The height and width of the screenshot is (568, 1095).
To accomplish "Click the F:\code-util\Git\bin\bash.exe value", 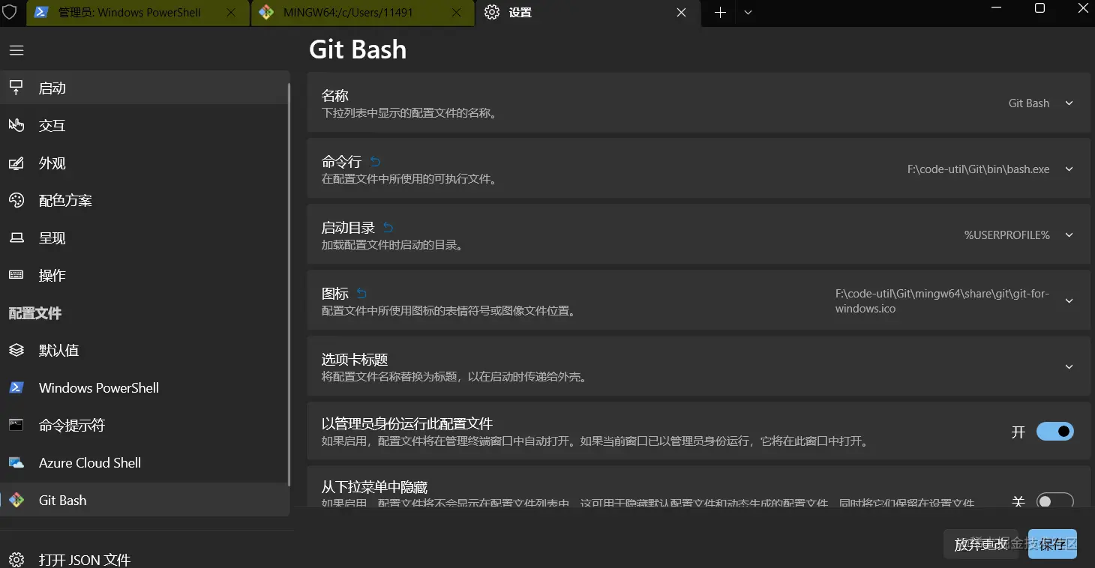I will 978,169.
